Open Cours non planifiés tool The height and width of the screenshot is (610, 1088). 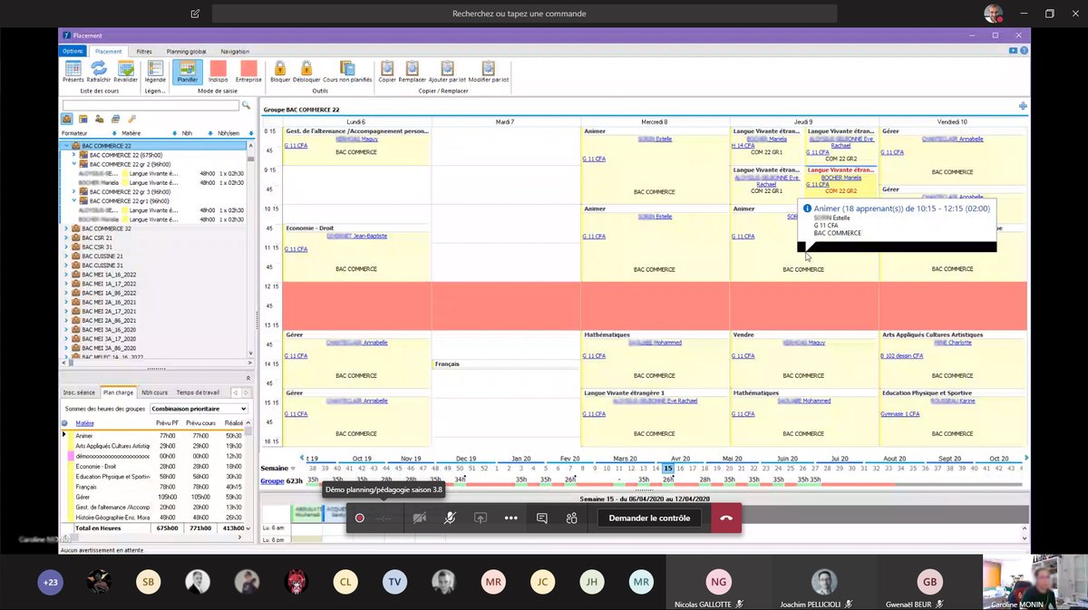(x=347, y=68)
